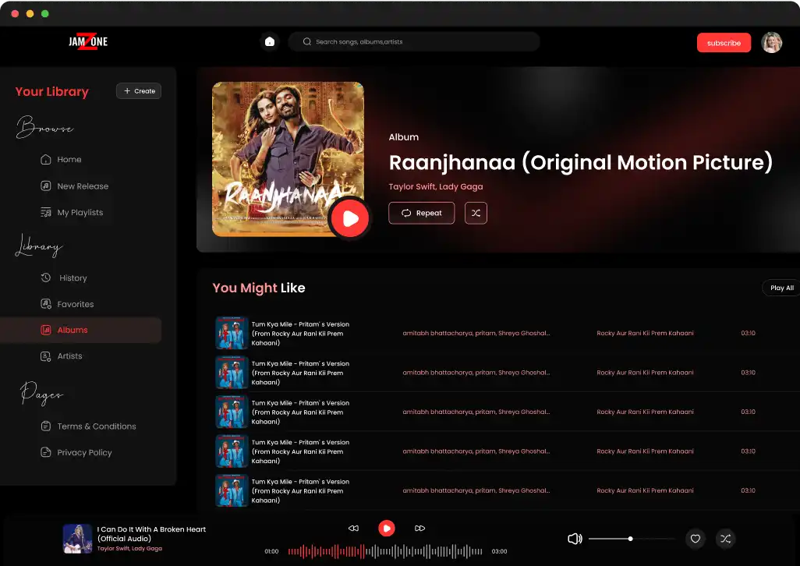The image size is (800, 566).
Task: Click the My Playlists list icon
Action: pyautogui.click(x=45, y=213)
